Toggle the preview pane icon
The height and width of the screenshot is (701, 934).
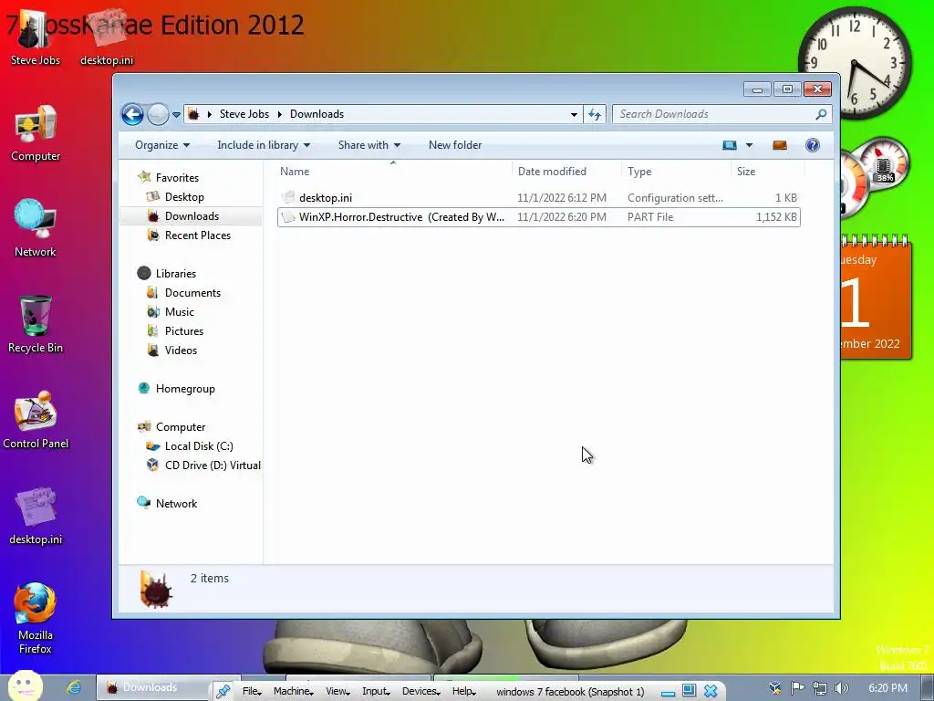click(x=780, y=145)
